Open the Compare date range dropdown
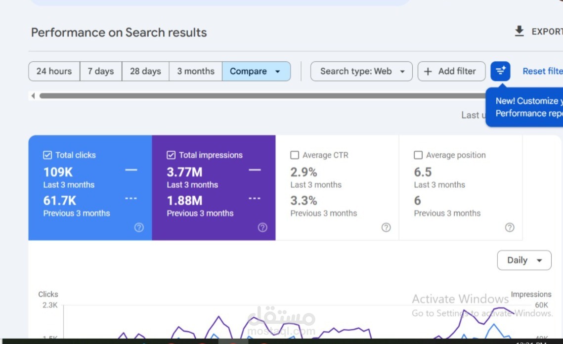Viewport: 563px width, 344px height. (257, 71)
